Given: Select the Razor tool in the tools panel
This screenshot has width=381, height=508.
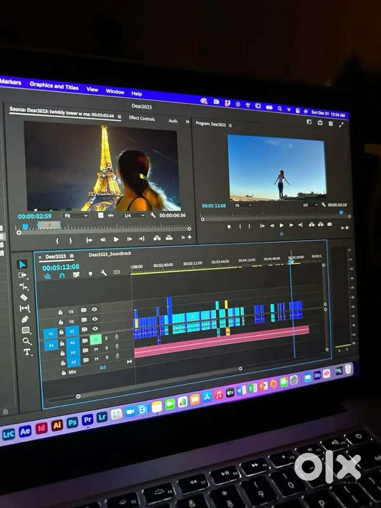Looking at the screenshot, I should click(x=23, y=297).
